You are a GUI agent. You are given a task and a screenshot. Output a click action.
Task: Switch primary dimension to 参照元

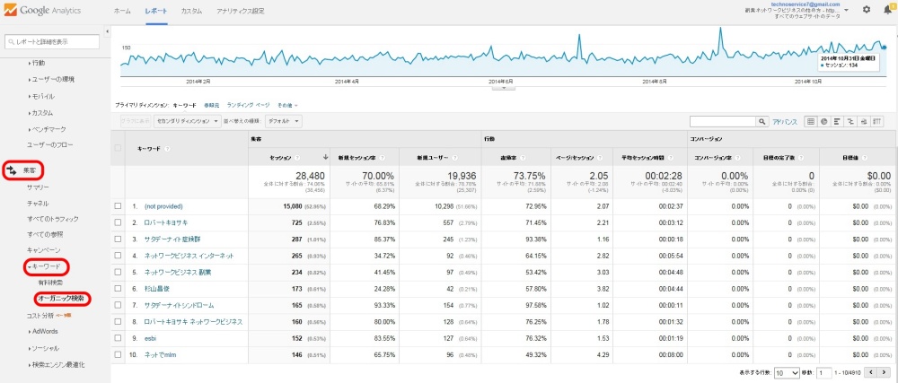[212, 105]
